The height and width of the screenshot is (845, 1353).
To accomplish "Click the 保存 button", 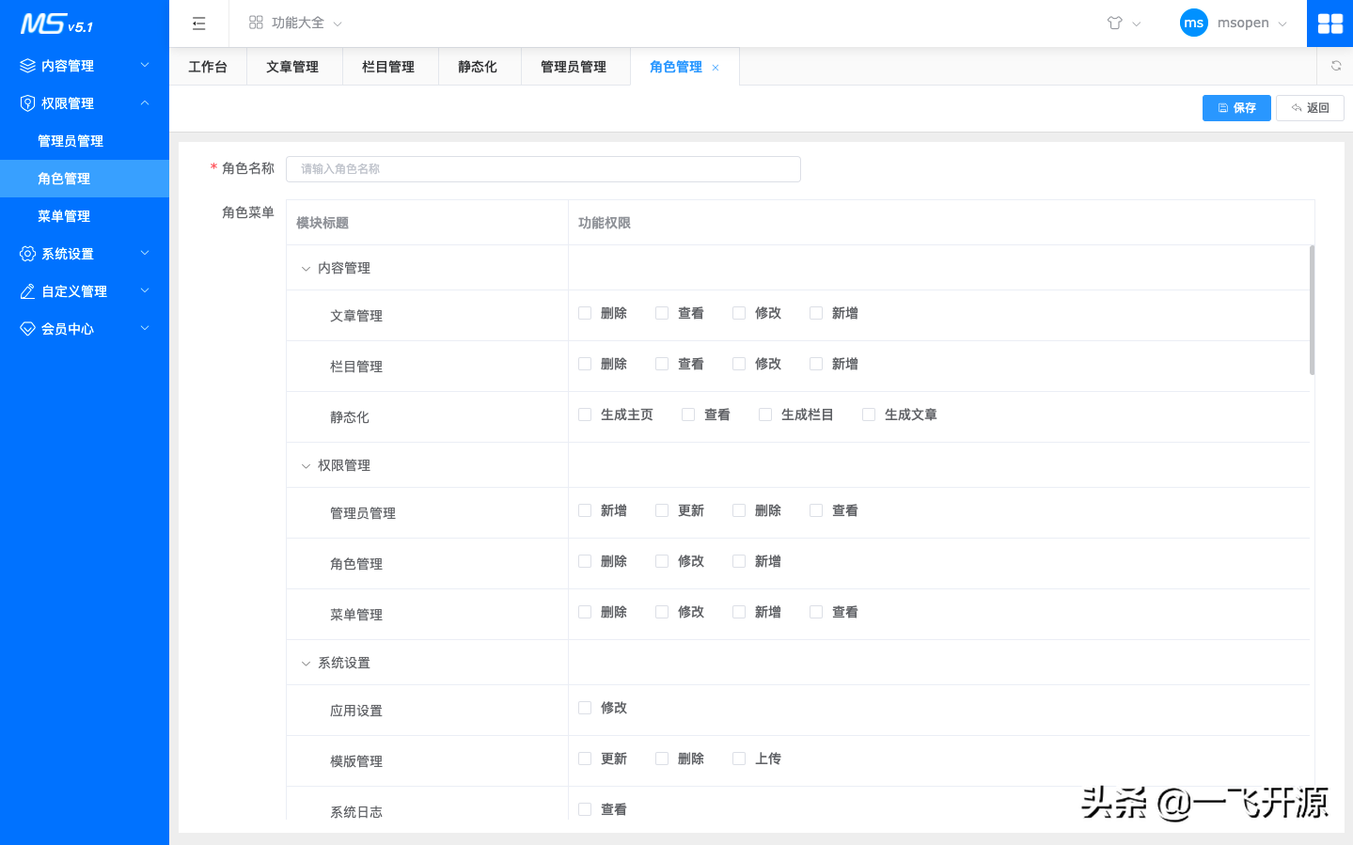I will pyautogui.click(x=1235, y=107).
